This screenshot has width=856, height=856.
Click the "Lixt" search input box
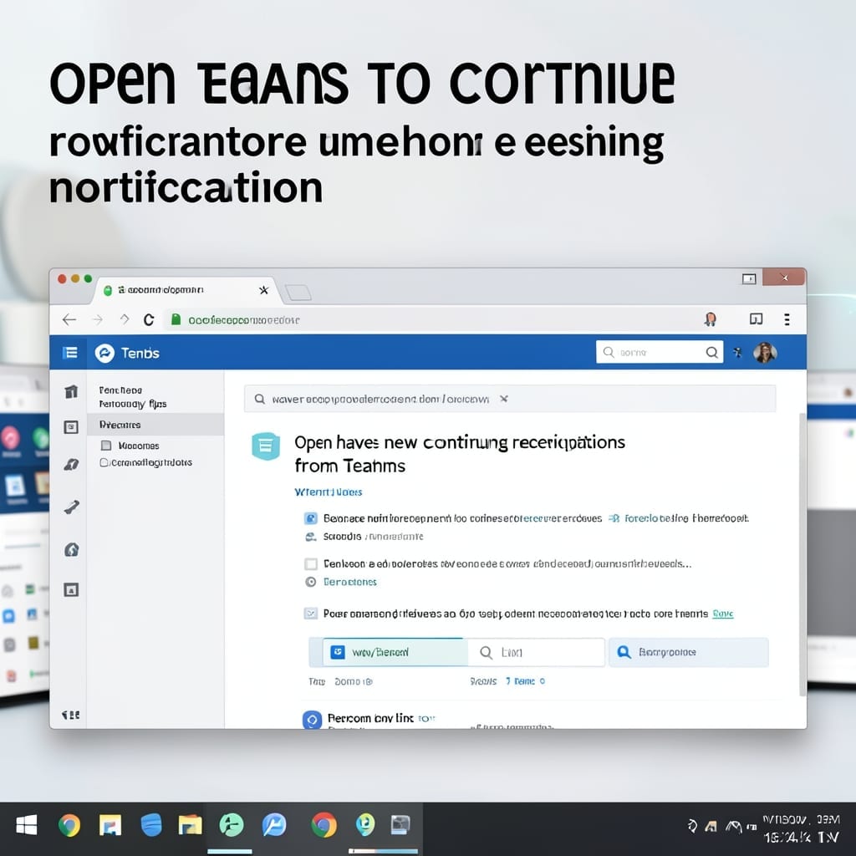click(x=536, y=652)
